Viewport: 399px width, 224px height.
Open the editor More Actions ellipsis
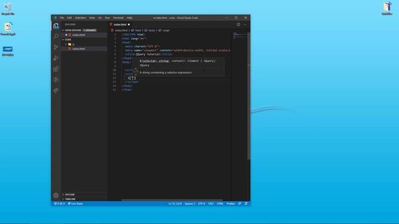pos(245,24)
